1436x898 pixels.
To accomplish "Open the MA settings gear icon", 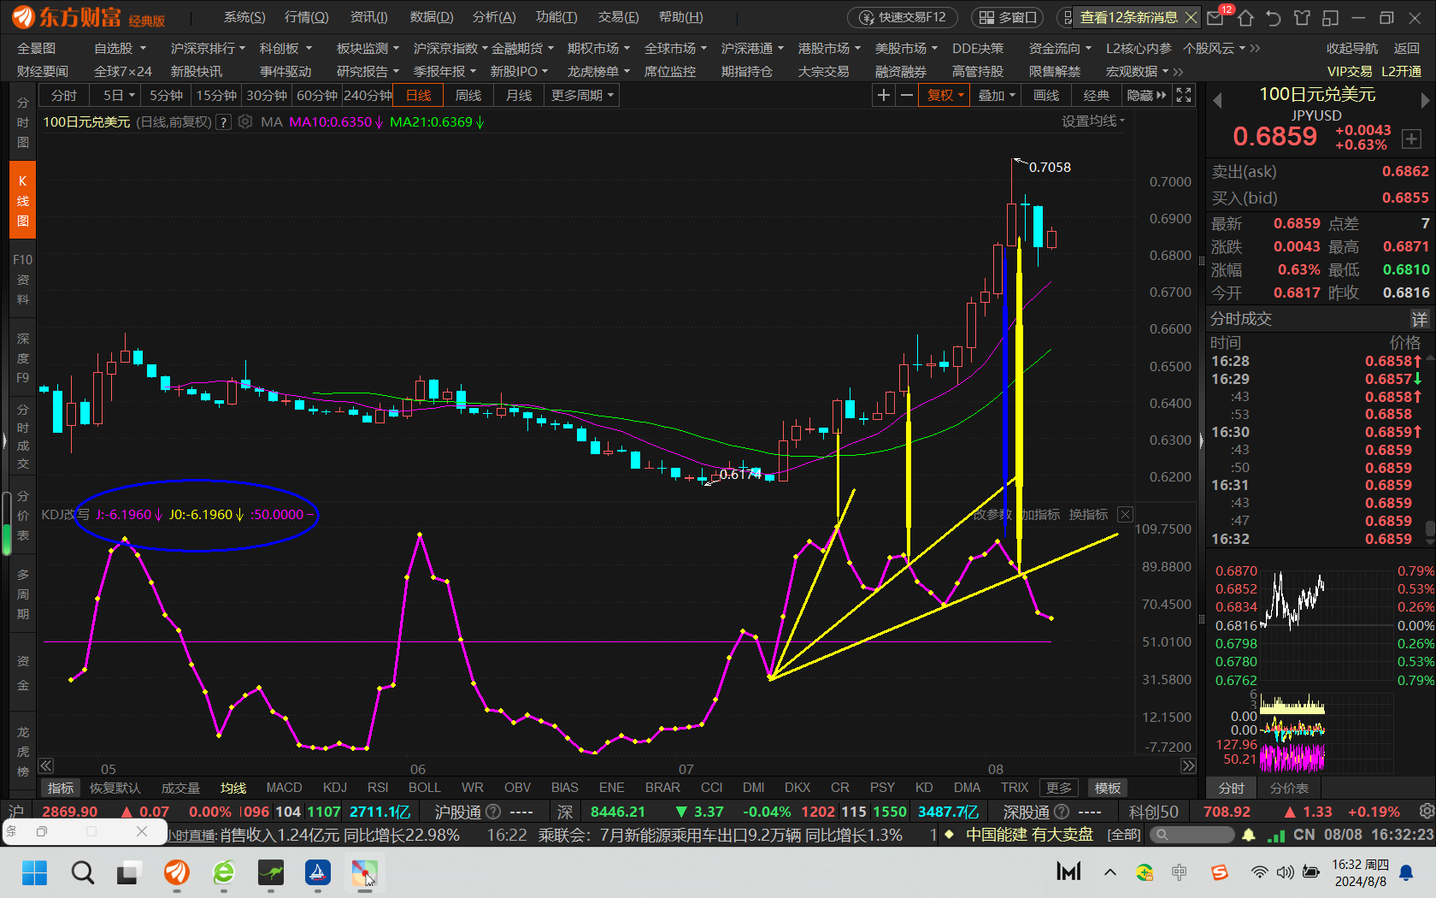I will point(245,121).
